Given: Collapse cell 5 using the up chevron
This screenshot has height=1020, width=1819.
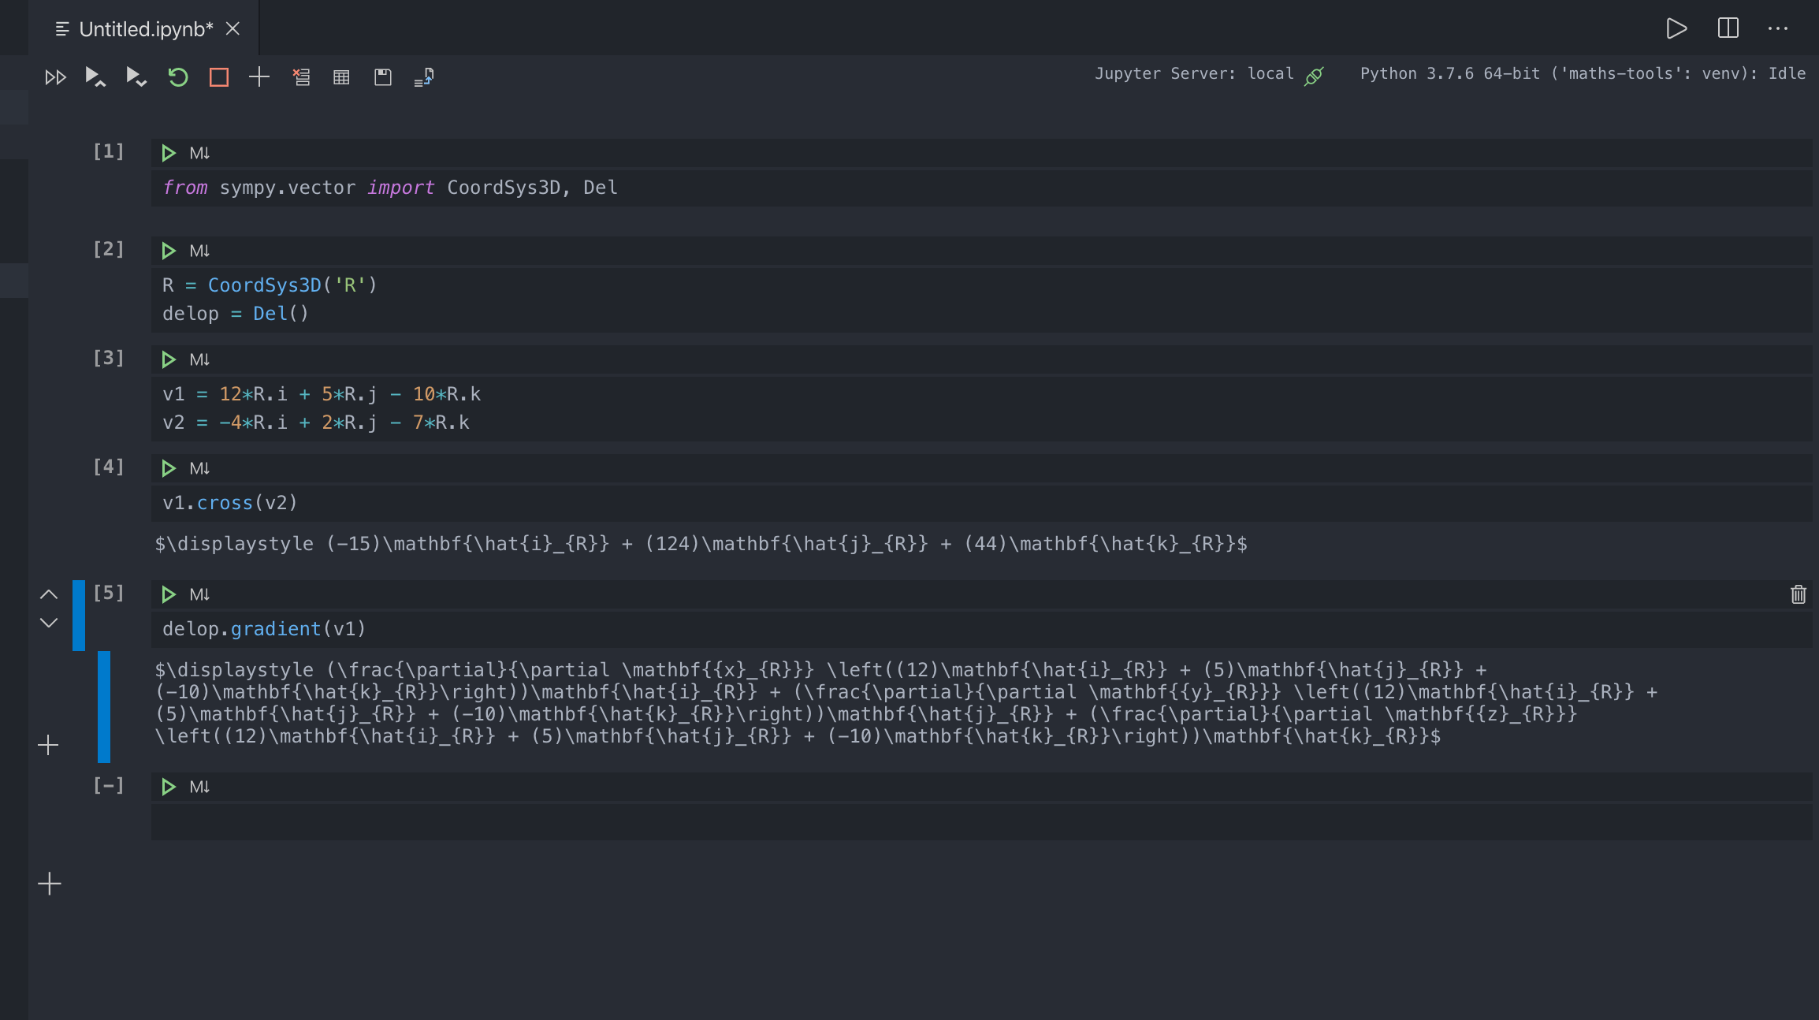Looking at the screenshot, I should [49, 594].
